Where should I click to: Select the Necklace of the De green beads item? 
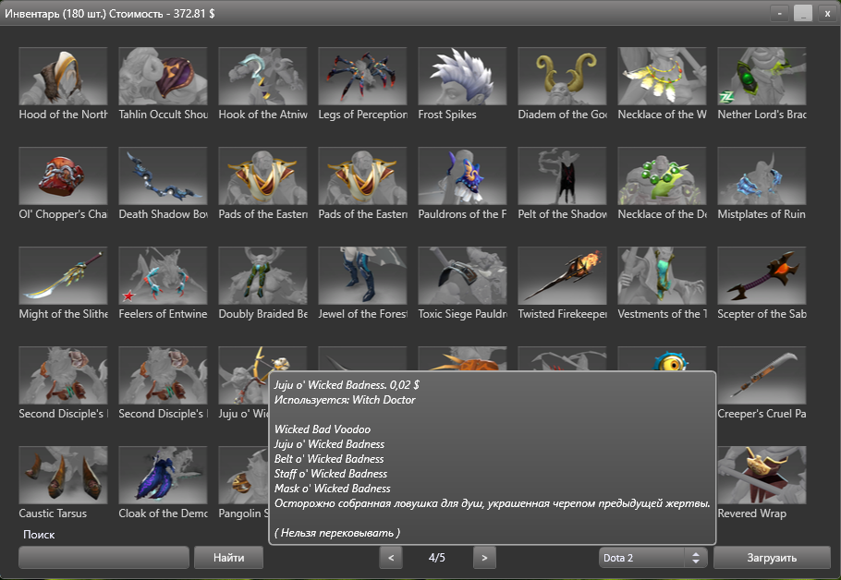pyautogui.click(x=662, y=175)
